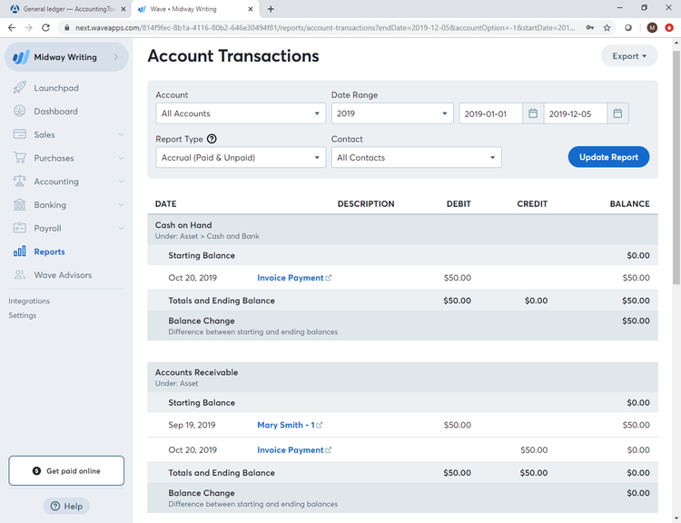Image resolution: width=681 pixels, height=523 pixels.
Task: Open Invoice Payment link under Cash on Hand
Action: click(x=291, y=278)
